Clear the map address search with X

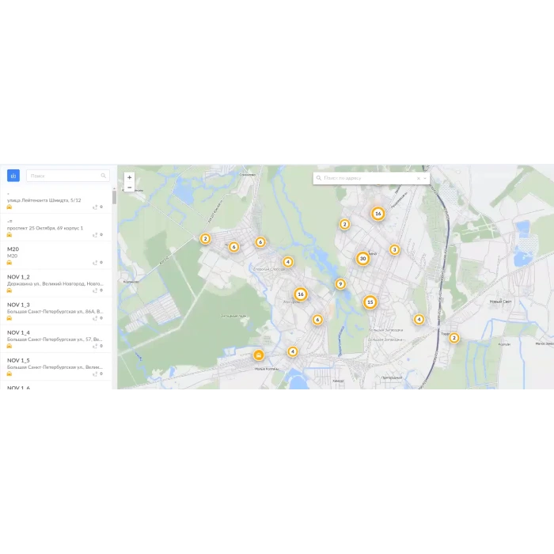(419, 179)
